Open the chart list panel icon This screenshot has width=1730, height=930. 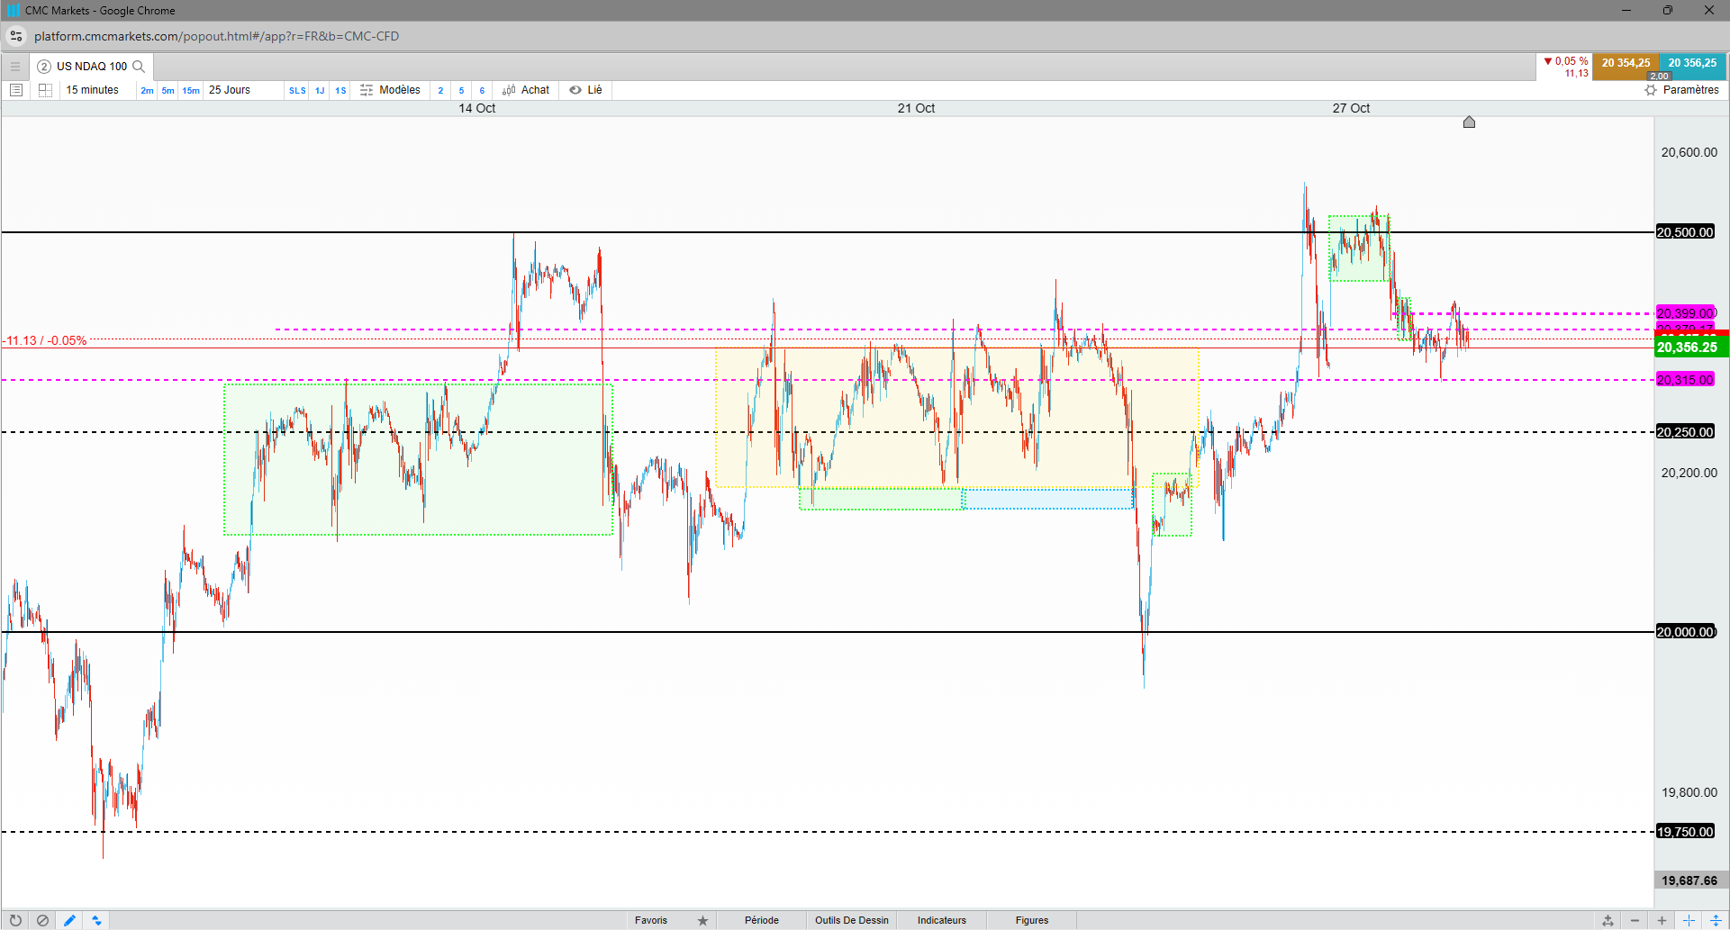(x=15, y=90)
